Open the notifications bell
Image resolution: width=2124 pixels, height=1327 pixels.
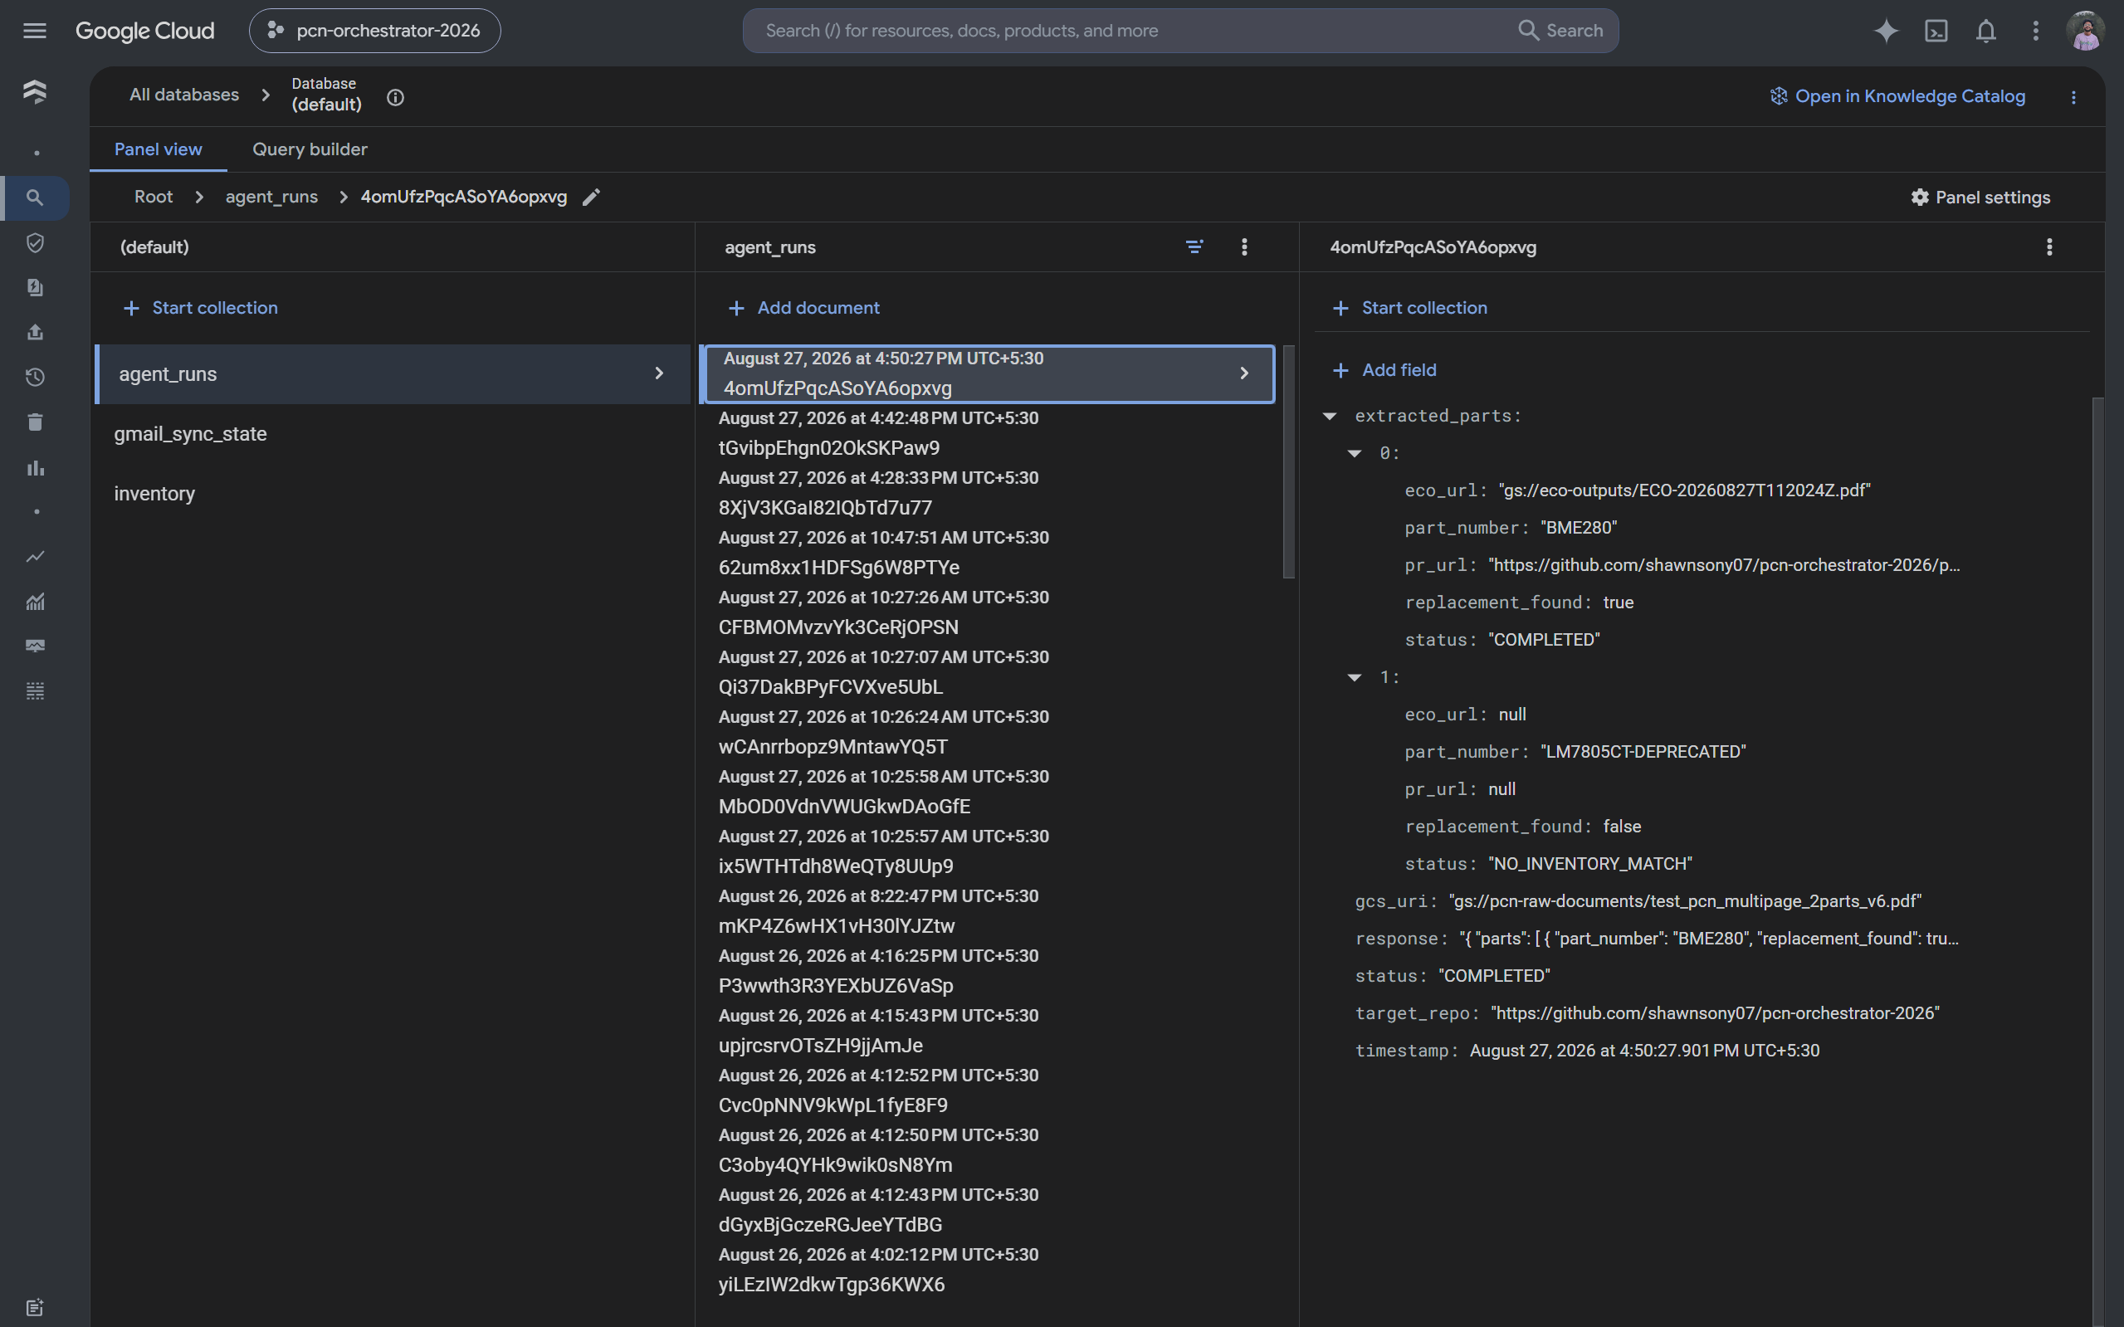click(x=1985, y=31)
